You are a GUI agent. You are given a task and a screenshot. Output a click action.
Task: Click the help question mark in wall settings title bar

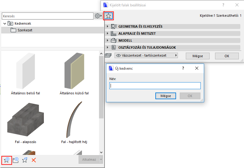(223, 5)
